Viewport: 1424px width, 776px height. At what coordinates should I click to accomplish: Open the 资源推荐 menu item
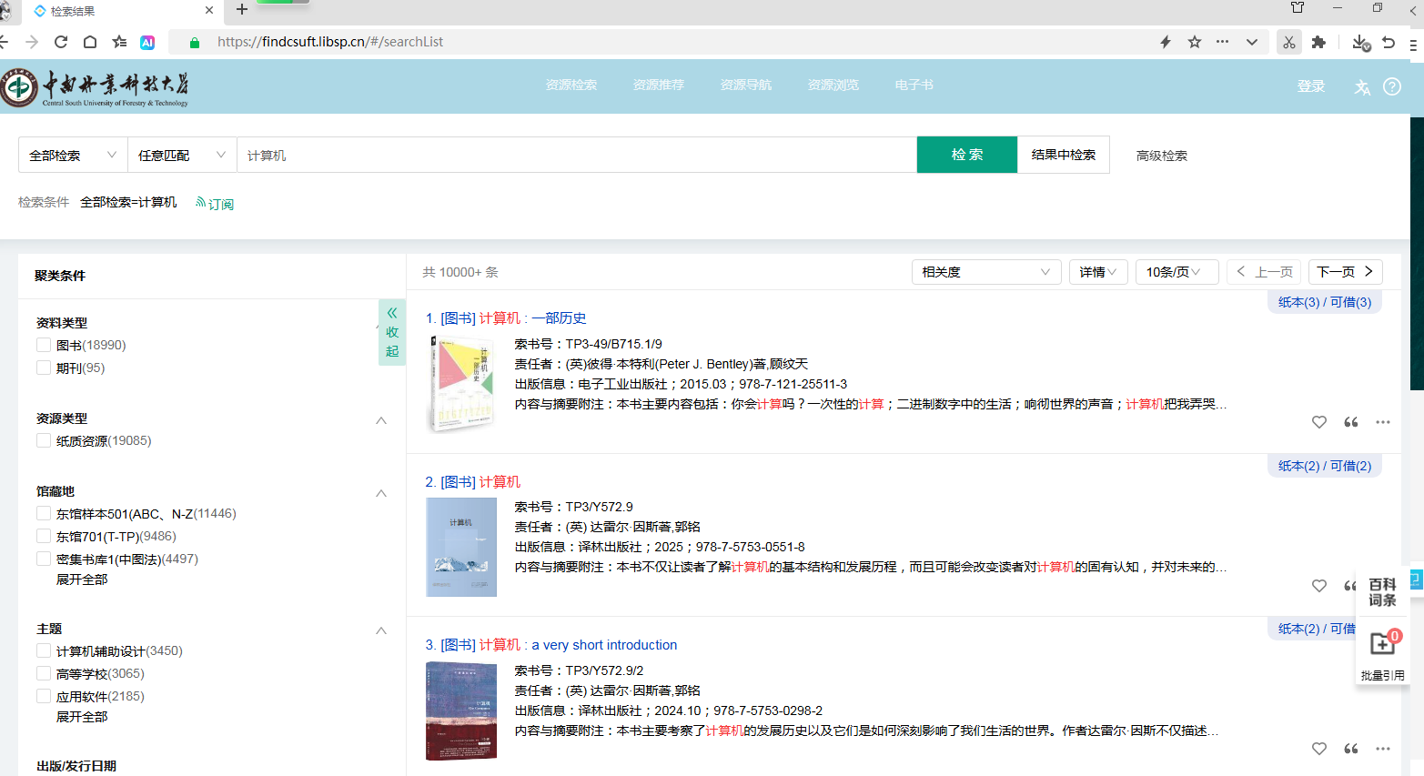pos(658,85)
